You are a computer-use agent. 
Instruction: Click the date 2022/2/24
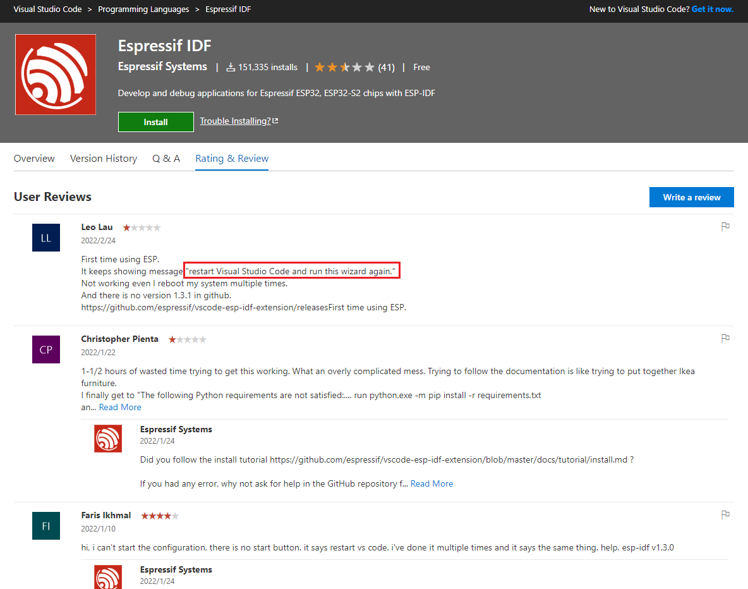[x=99, y=241]
